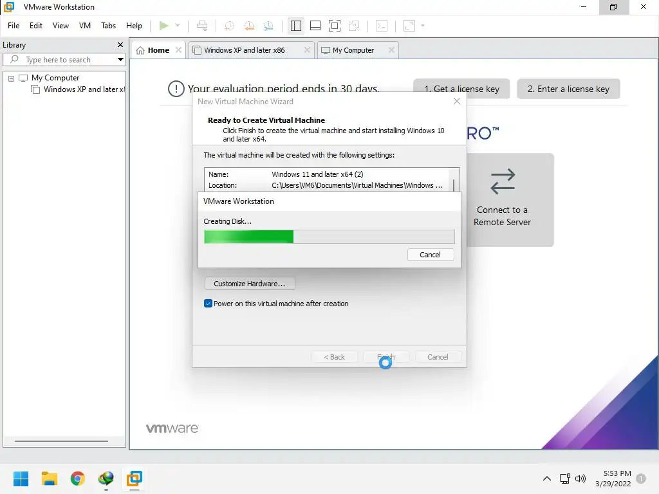
Task: Show hidden system tray icons chevron
Action: tap(547, 479)
